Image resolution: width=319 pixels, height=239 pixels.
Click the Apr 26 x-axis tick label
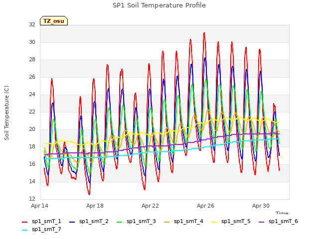[x=205, y=206]
